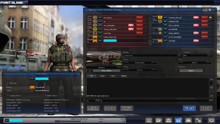Switch to All chat tab

pyautogui.click(x=92, y=76)
